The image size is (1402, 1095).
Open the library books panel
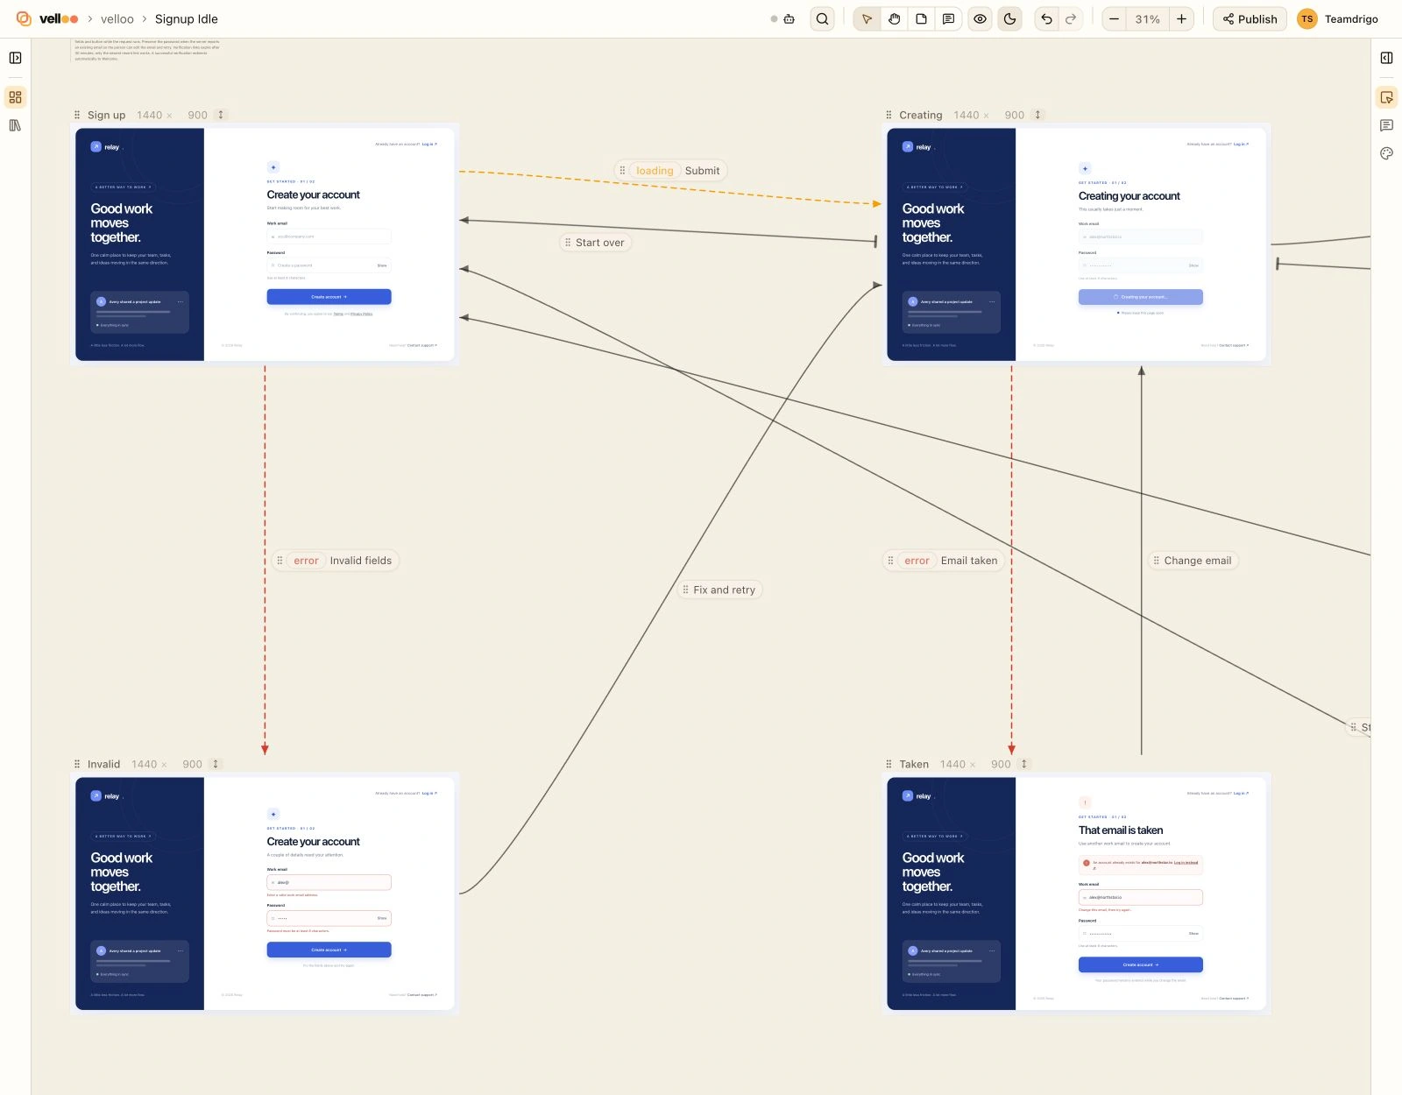[x=15, y=125]
